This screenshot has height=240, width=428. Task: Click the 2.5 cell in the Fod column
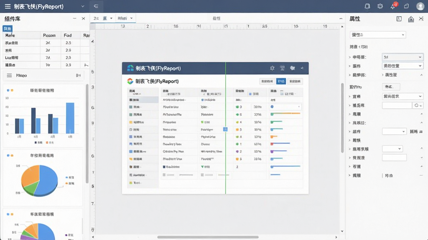click(68, 43)
